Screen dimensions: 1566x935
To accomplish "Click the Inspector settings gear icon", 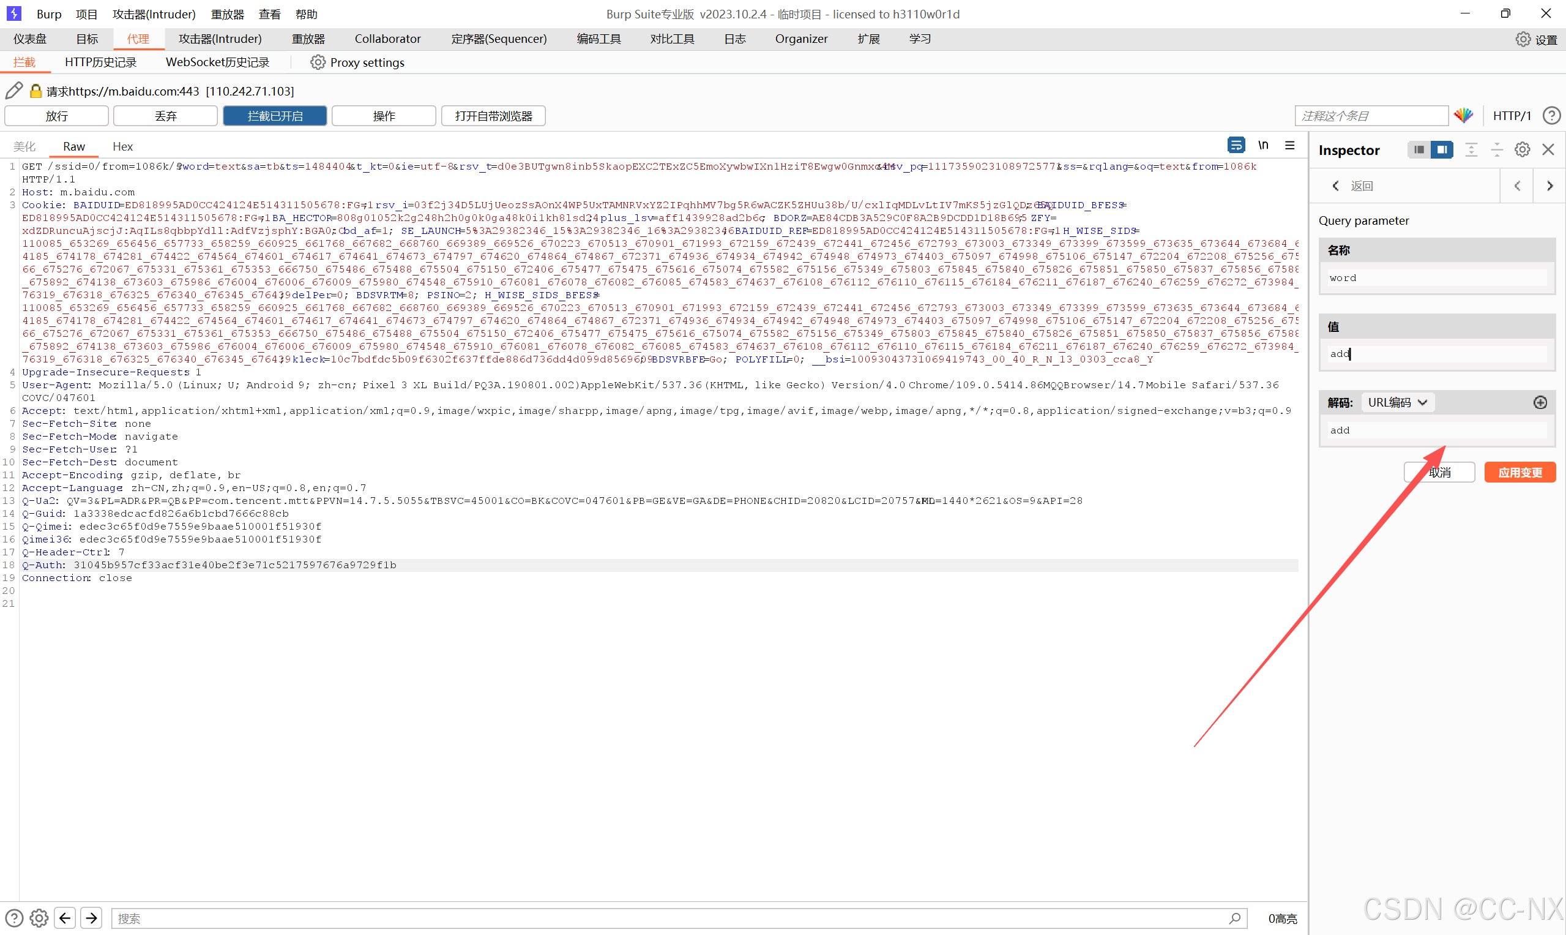I will pyautogui.click(x=1522, y=149).
